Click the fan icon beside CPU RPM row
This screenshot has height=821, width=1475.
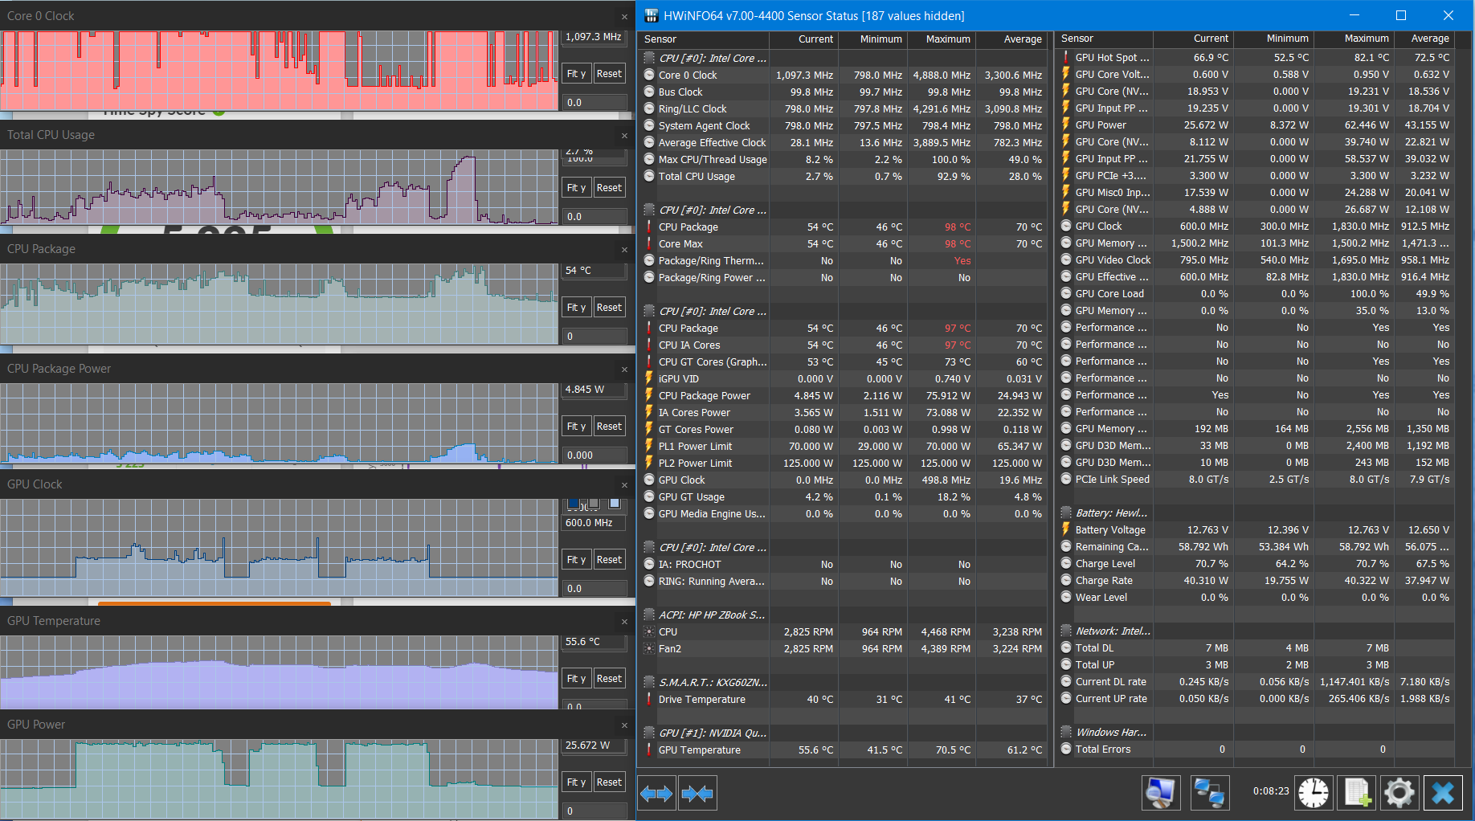coord(649,631)
